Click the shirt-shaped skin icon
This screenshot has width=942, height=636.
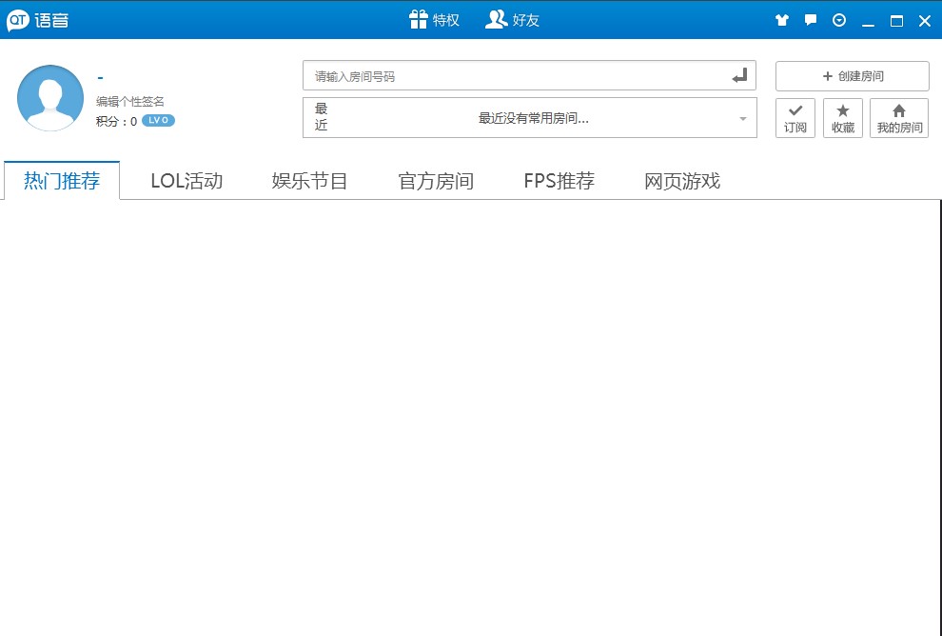pos(782,20)
